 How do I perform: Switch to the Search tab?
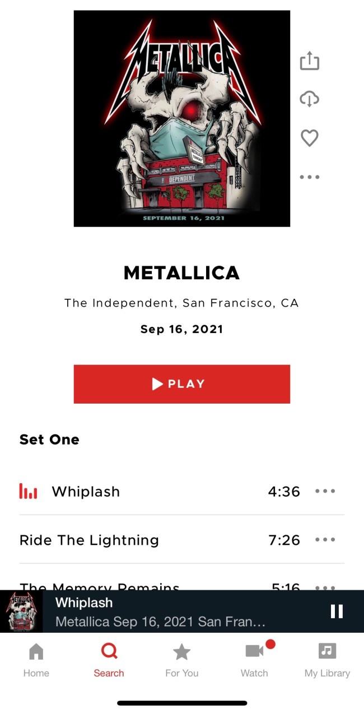pyautogui.click(x=109, y=660)
